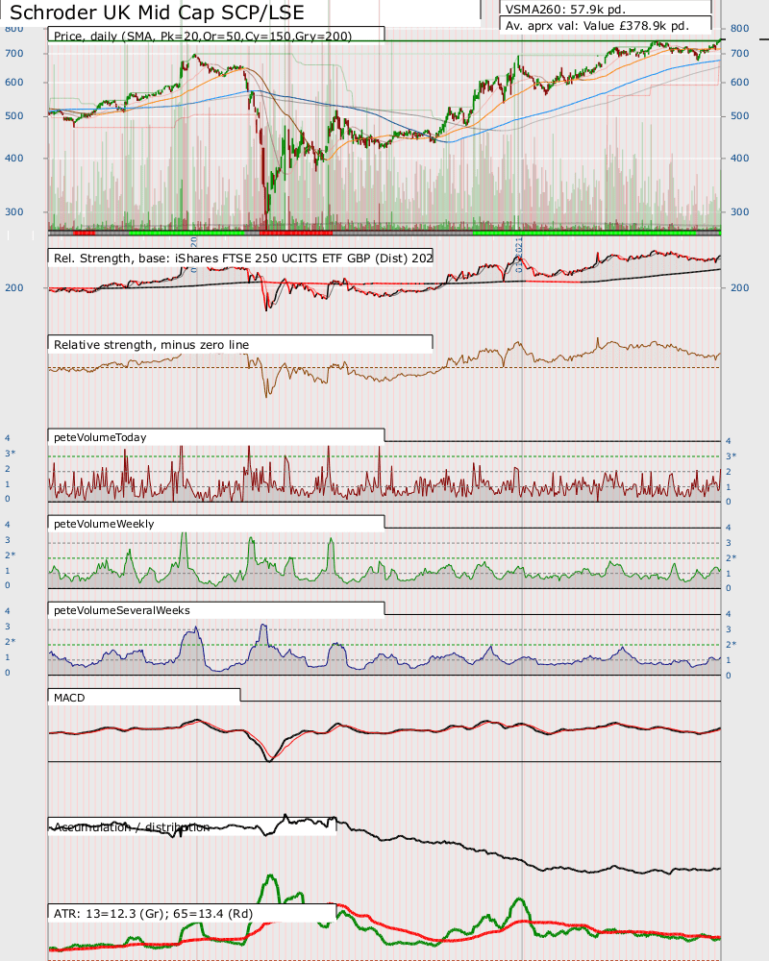Select the 600 value on right price axis
Viewport: 769px width, 961px height.
point(739,82)
